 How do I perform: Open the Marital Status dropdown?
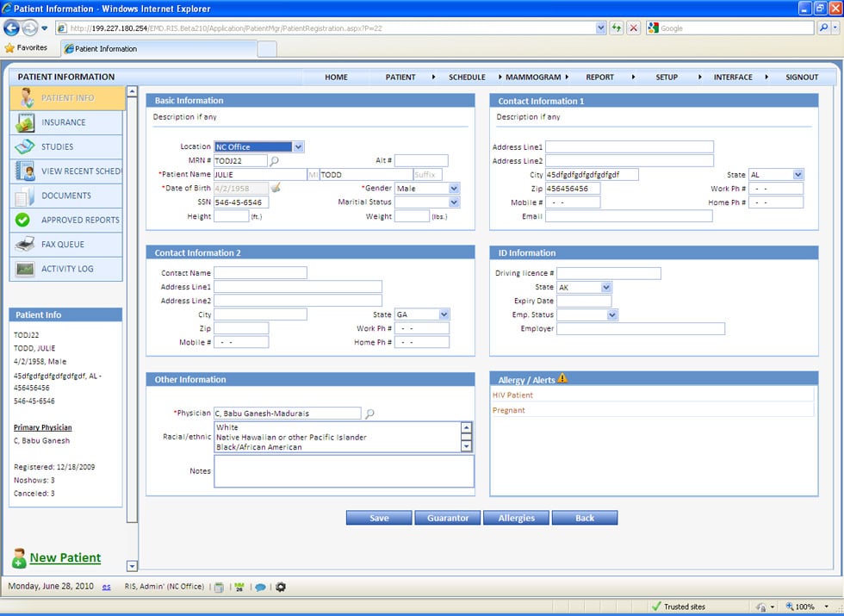[454, 202]
